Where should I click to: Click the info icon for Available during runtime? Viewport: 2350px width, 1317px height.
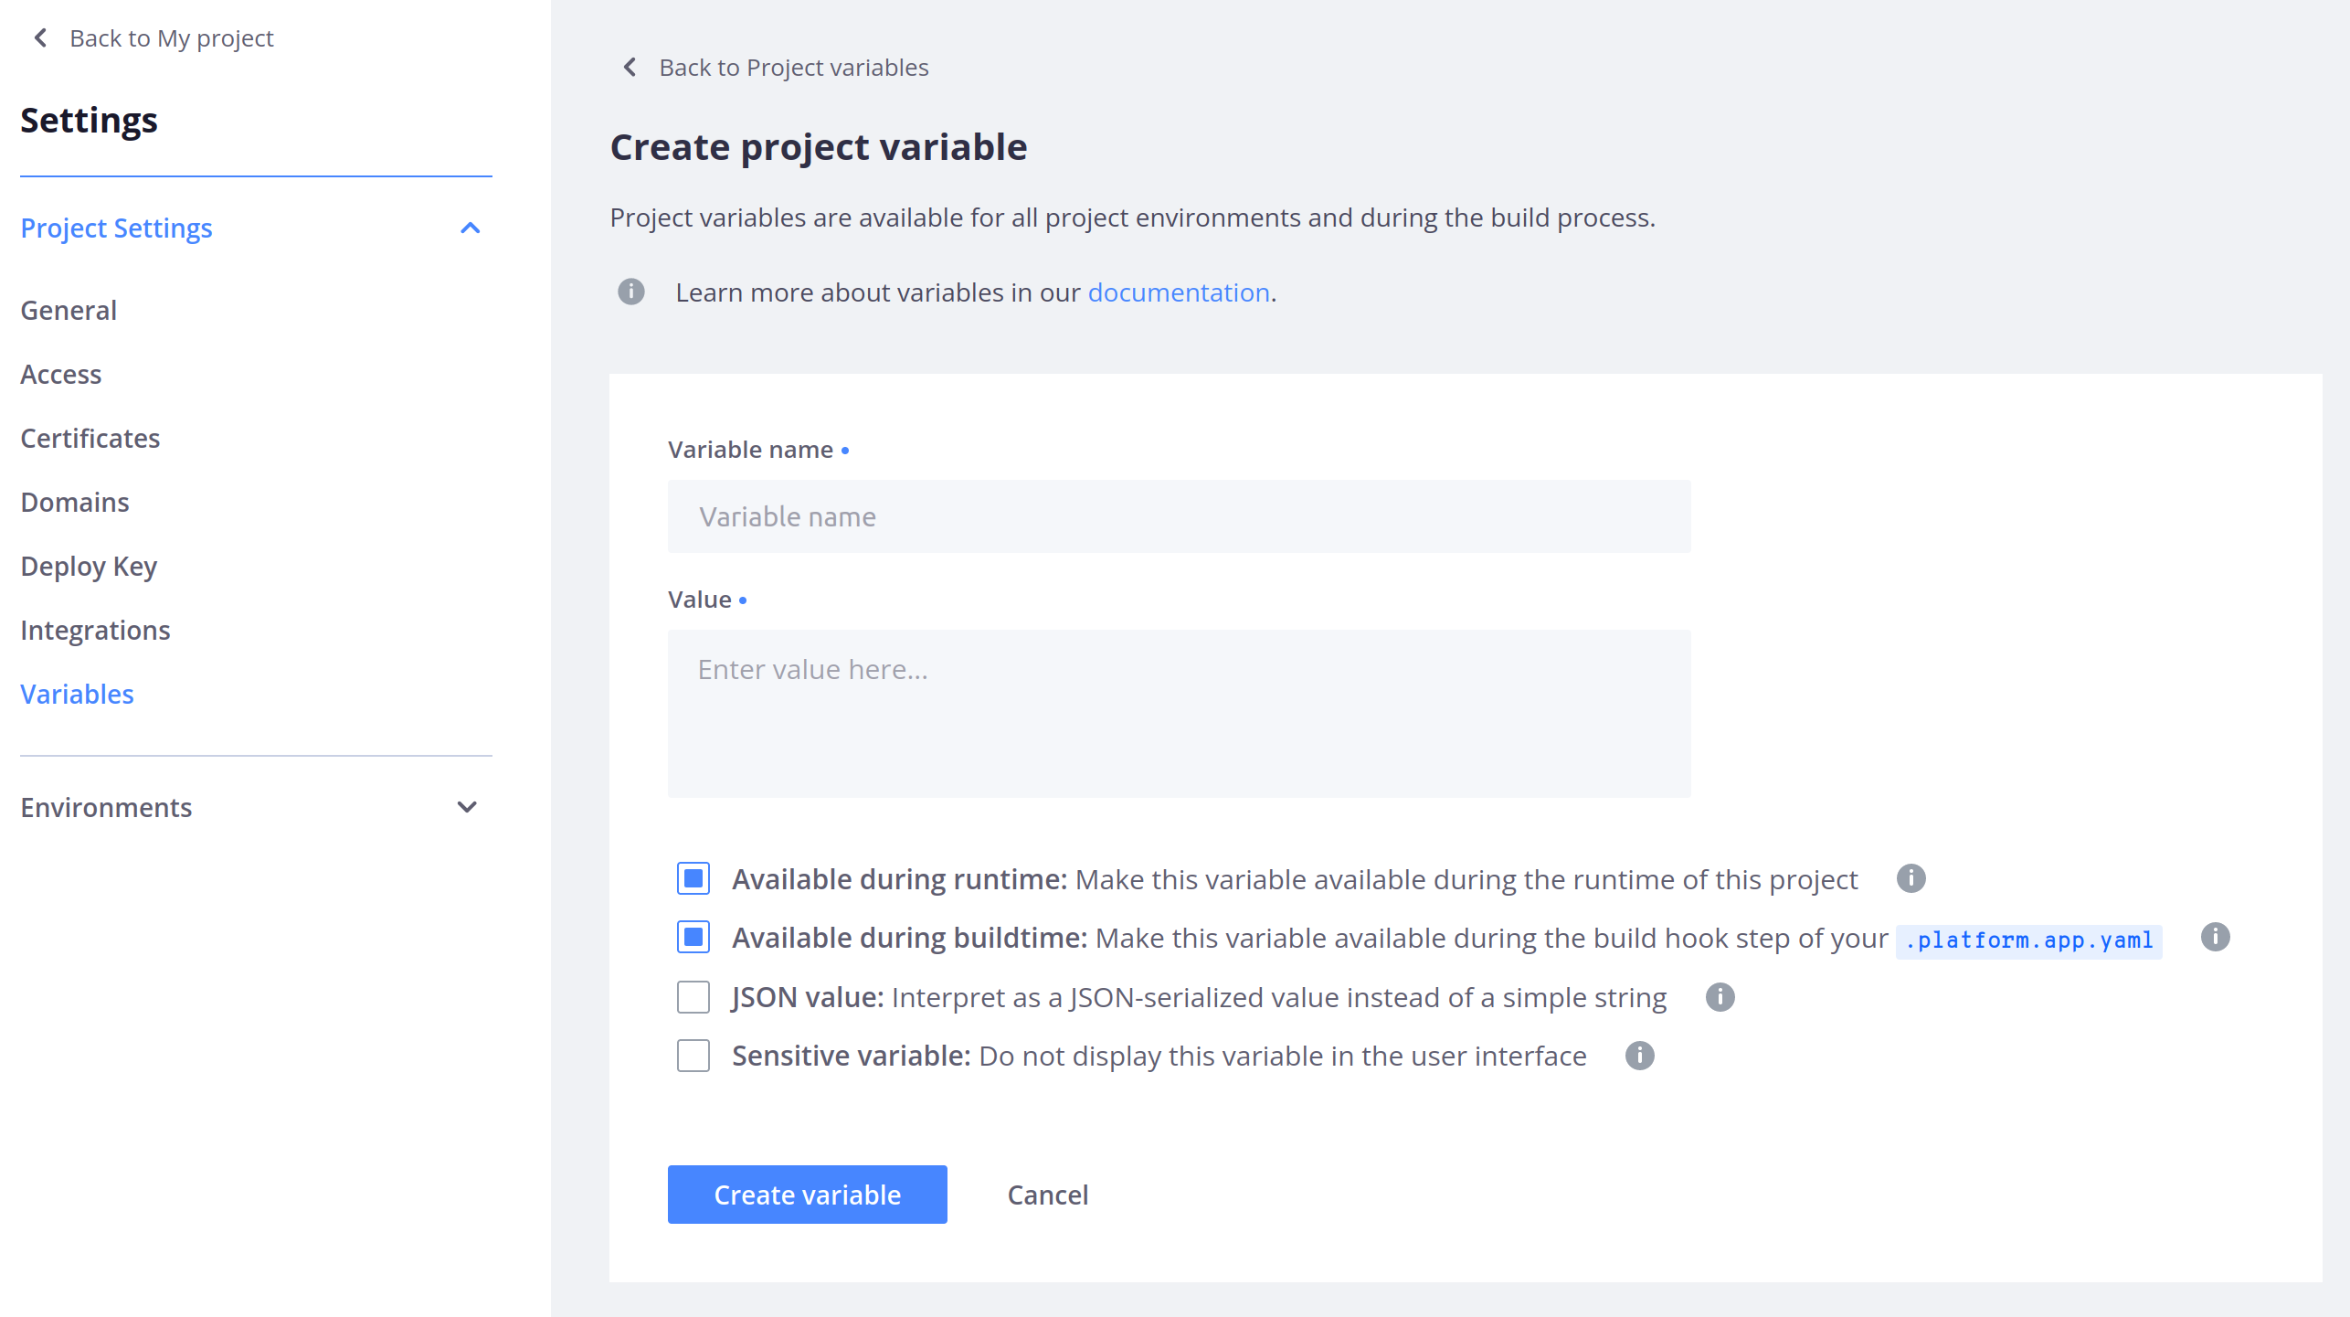coord(1911,878)
